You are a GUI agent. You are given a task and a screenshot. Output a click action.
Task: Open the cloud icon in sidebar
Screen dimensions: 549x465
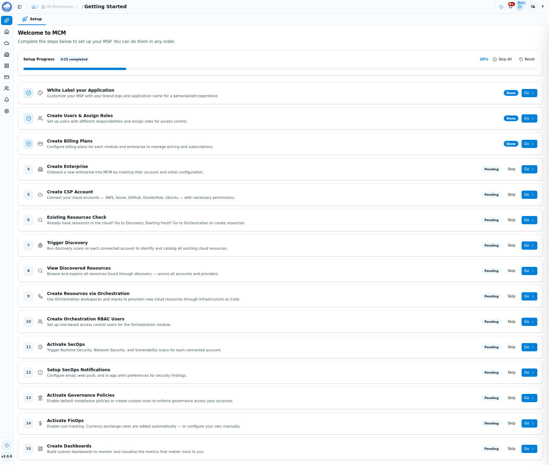tap(7, 43)
